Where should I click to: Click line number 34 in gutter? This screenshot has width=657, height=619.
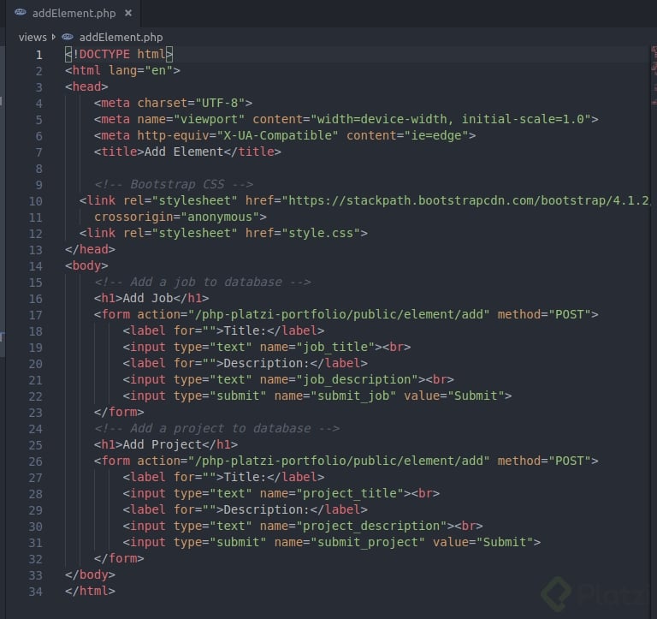(36, 592)
